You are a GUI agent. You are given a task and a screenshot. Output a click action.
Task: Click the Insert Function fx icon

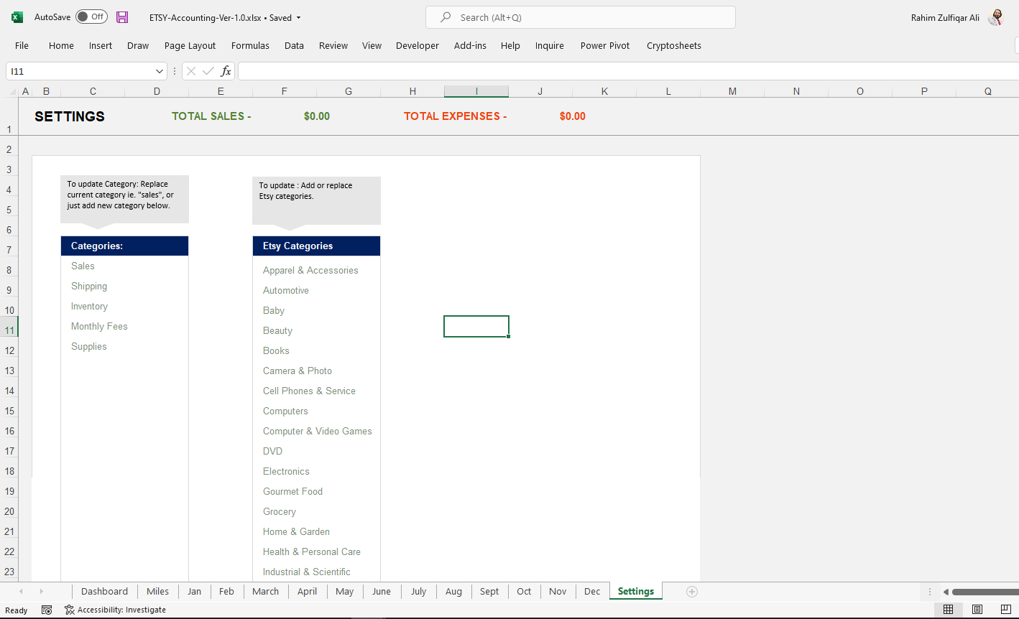coord(226,71)
